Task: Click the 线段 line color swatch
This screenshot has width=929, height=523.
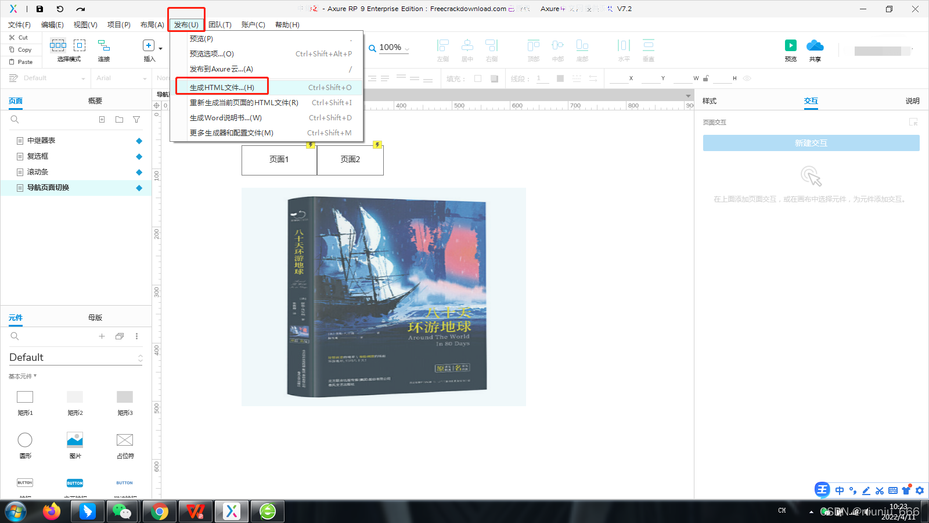Action: pos(560,78)
